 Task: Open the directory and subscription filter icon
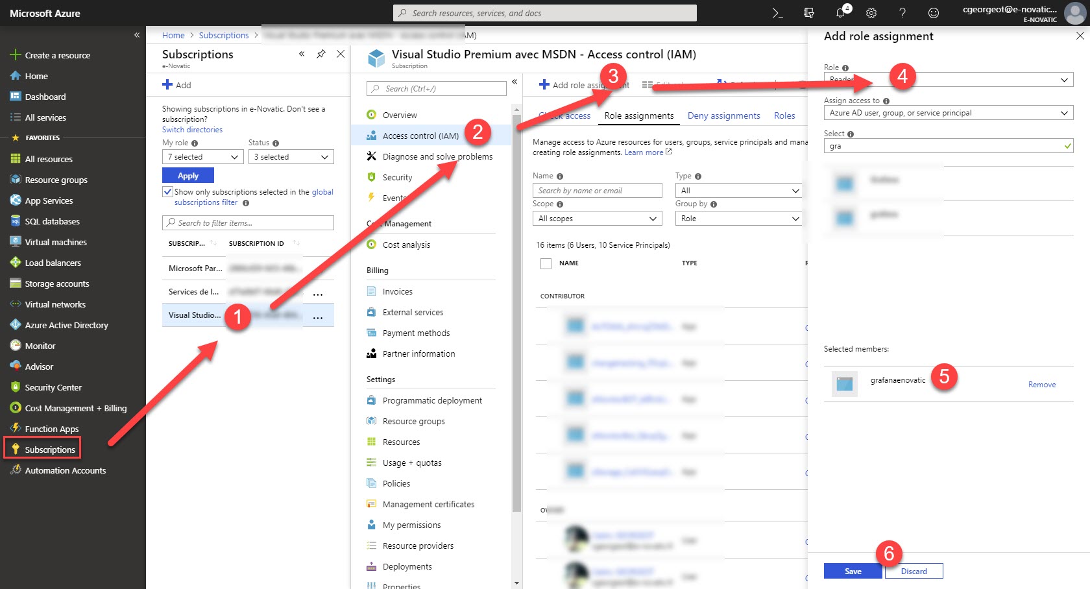(x=809, y=13)
